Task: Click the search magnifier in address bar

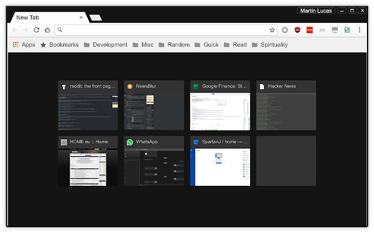Action: click(x=60, y=30)
